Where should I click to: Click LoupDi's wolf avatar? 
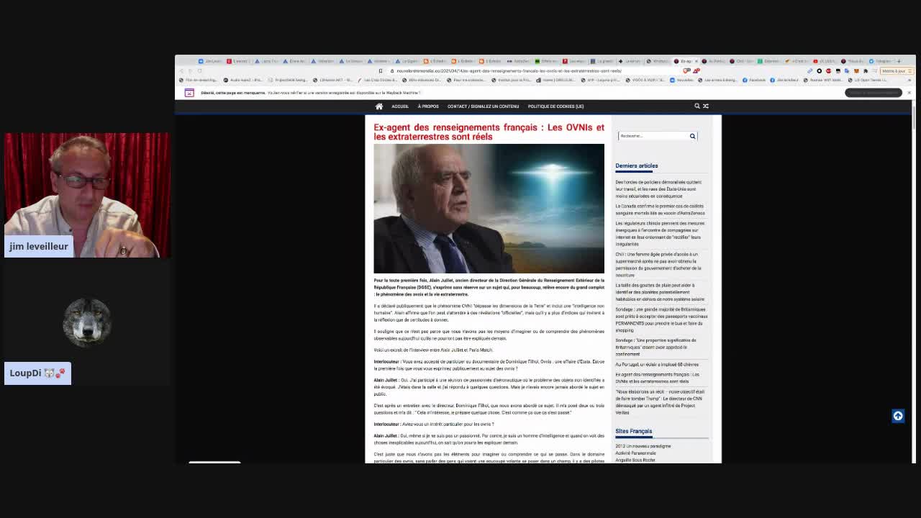(87, 322)
